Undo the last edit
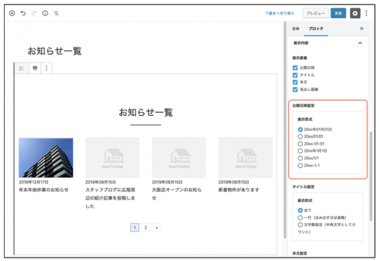The width and height of the screenshot is (379, 261). pos(23,13)
